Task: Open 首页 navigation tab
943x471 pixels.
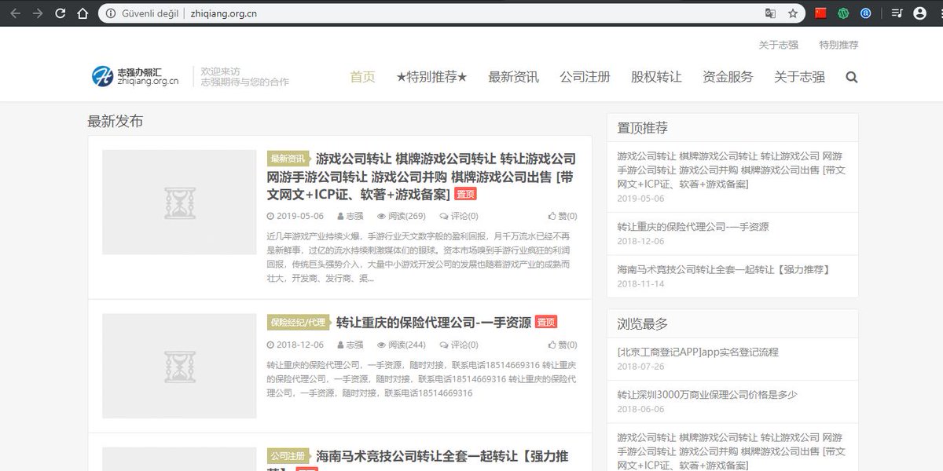Action: tap(362, 77)
